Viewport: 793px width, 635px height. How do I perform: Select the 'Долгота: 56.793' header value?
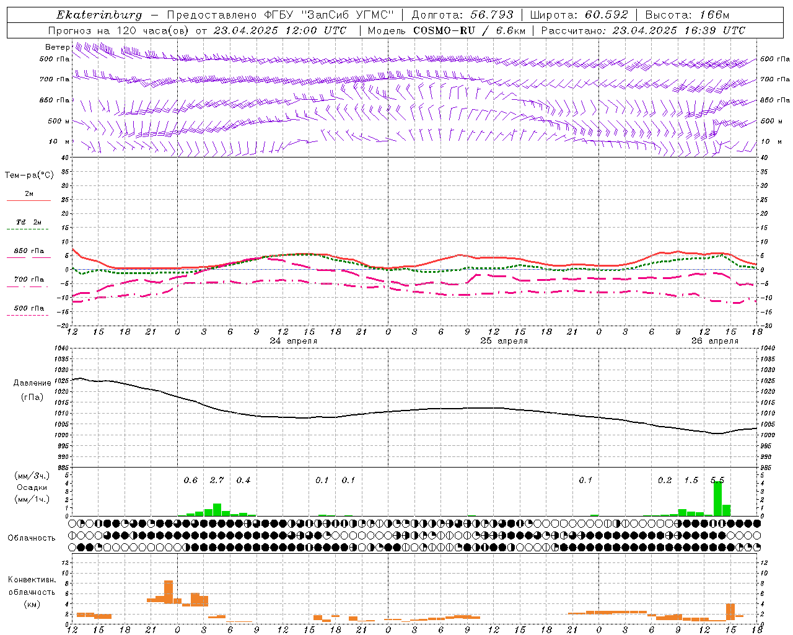coord(463,15)
